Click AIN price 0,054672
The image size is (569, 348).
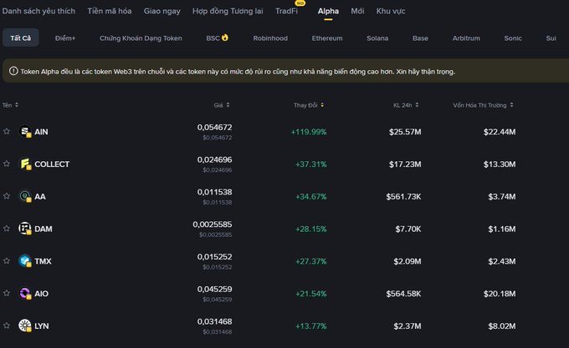[x=214, y=128]
